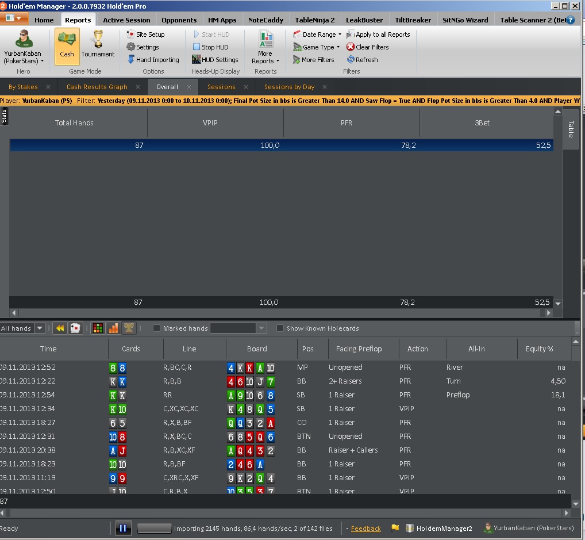Open the SitNGo Wizard tab
The height and width of the screenshot is (540, 585).
click(x=465, y=20)
